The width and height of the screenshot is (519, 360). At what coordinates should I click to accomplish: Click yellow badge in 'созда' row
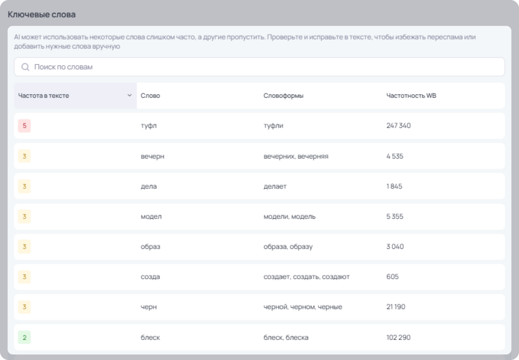click(24, 276)
